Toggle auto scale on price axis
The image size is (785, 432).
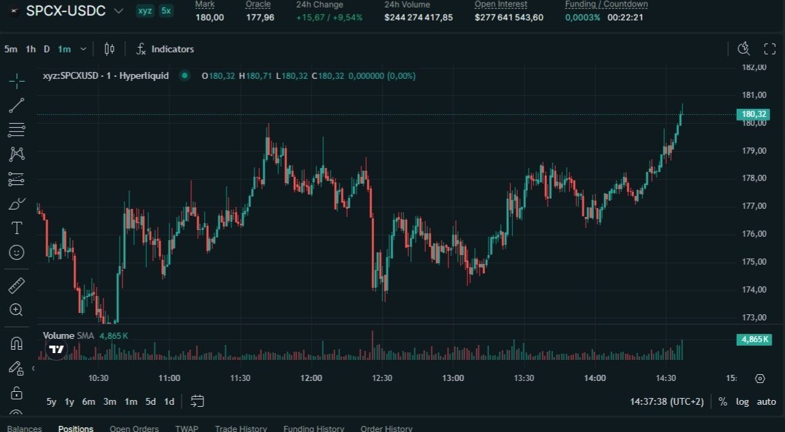pyautogui.click(x=766, y=401)
